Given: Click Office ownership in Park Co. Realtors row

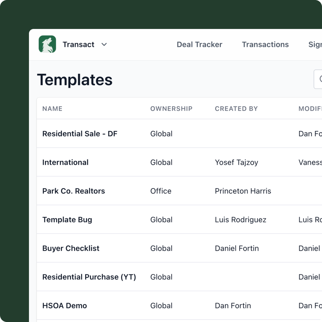Looking at the screenshot, I should pyautogui.click(x=161, y=191).
